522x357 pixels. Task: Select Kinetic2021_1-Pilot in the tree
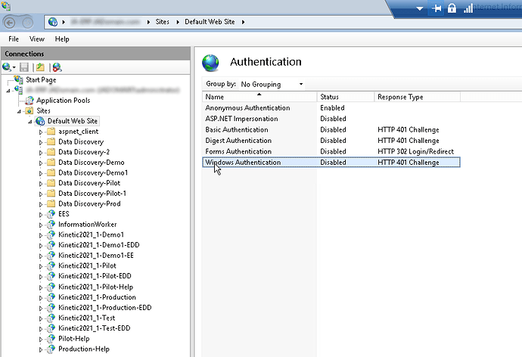click(x=87, y=265)
